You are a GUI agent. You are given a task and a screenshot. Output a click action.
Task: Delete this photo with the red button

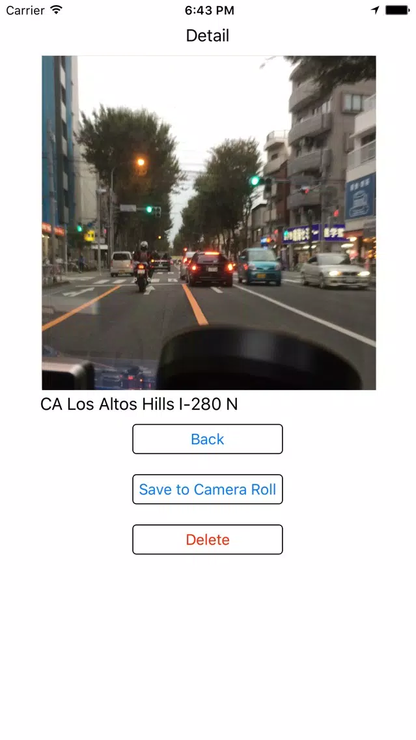(208, 539)
